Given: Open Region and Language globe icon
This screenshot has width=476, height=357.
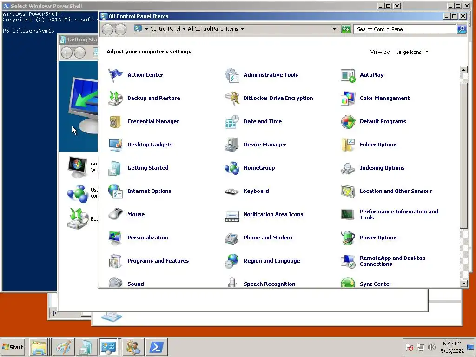Looking at the screenshot, I should (x=232, y=261).
